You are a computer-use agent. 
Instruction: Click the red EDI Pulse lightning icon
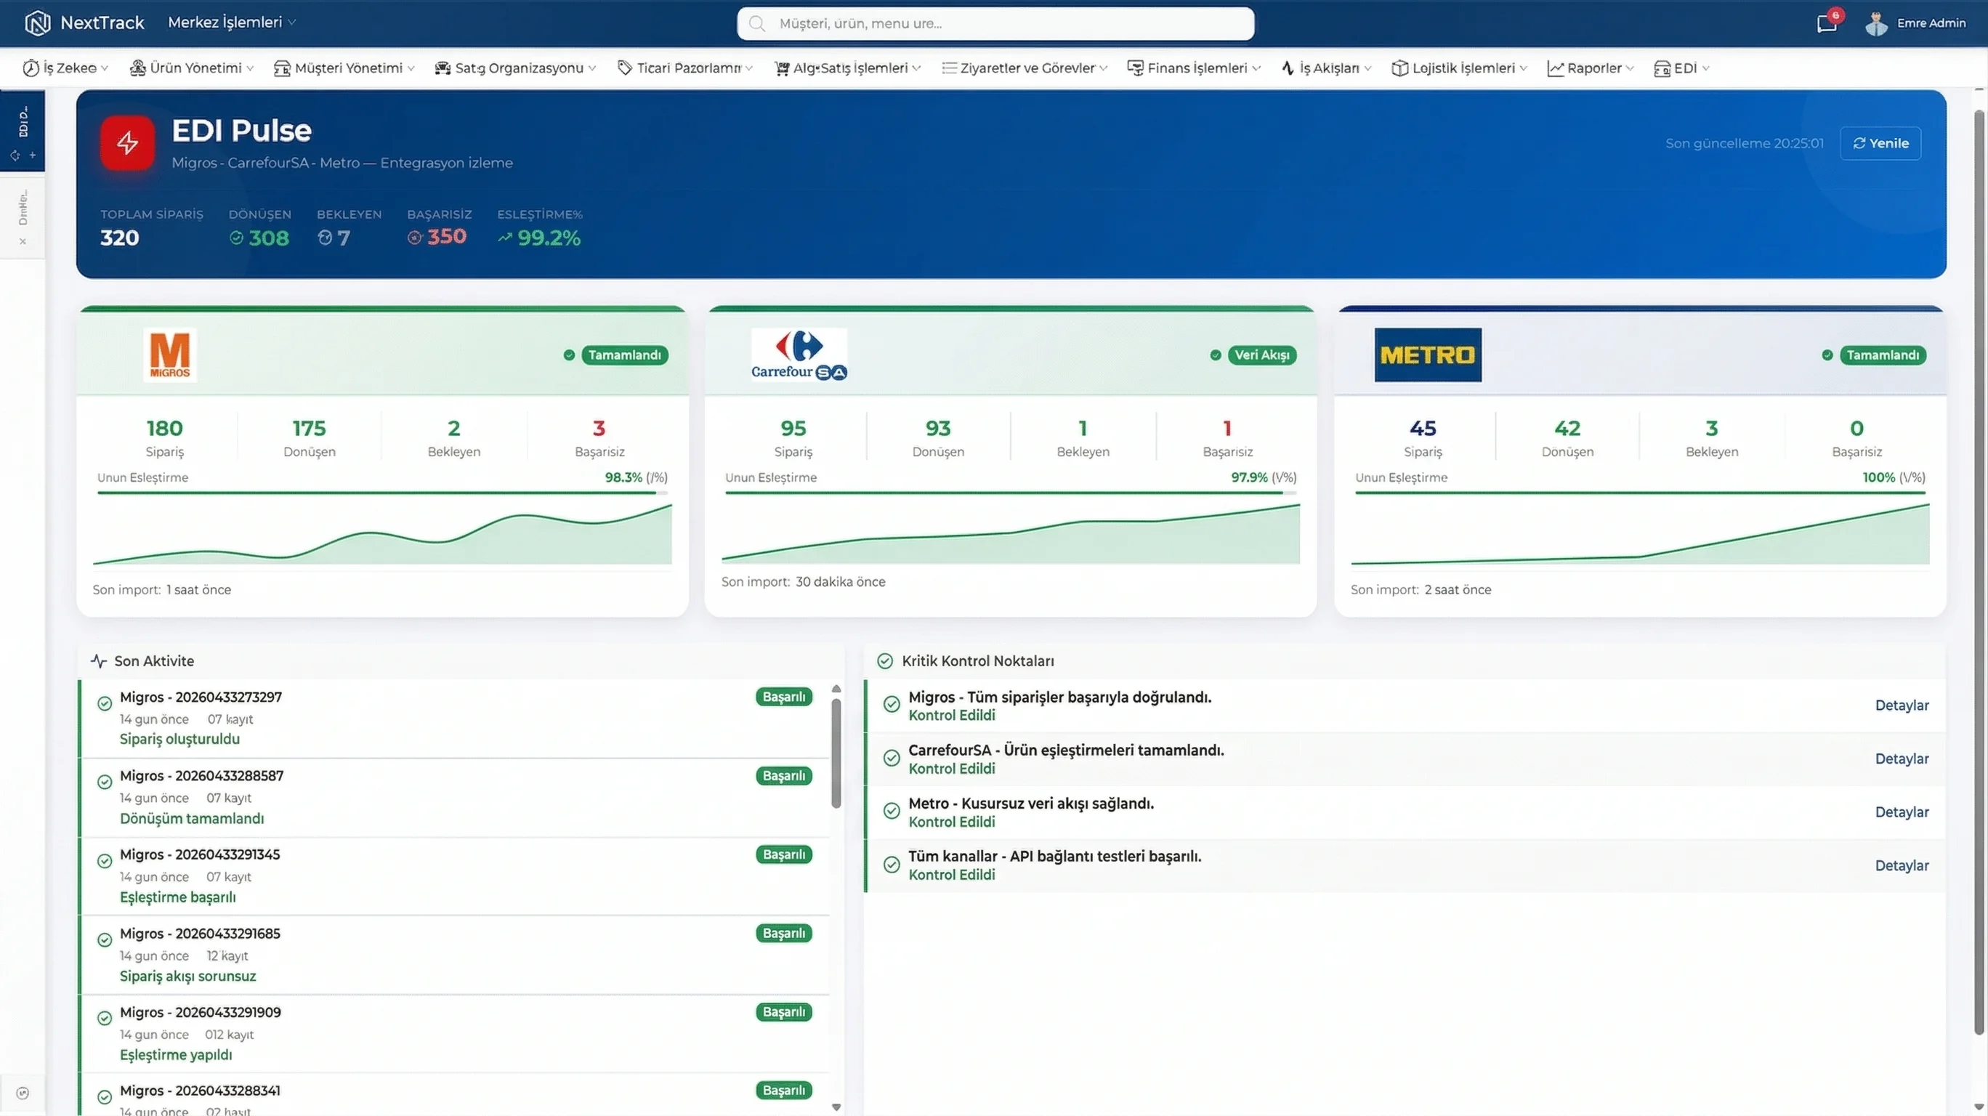[127, 143]
